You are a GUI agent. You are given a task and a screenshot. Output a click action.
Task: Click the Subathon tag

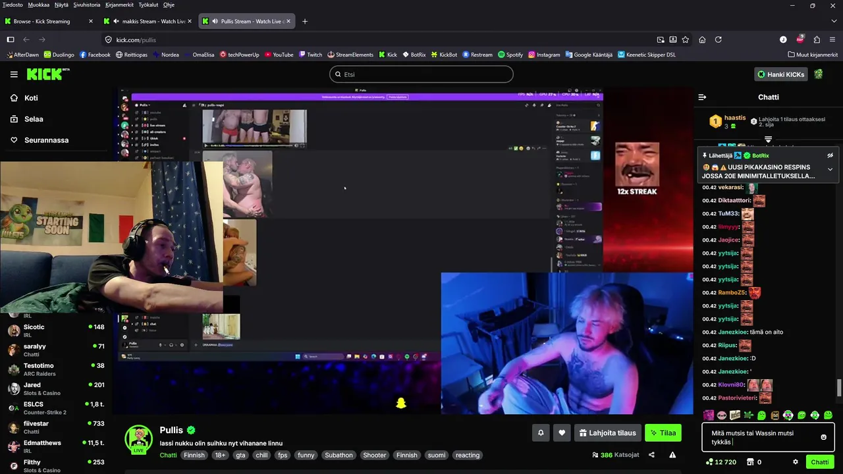[339, 455]
